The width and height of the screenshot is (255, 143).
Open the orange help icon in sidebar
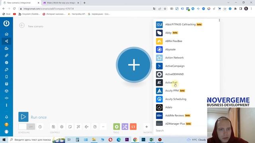[6, 124]
